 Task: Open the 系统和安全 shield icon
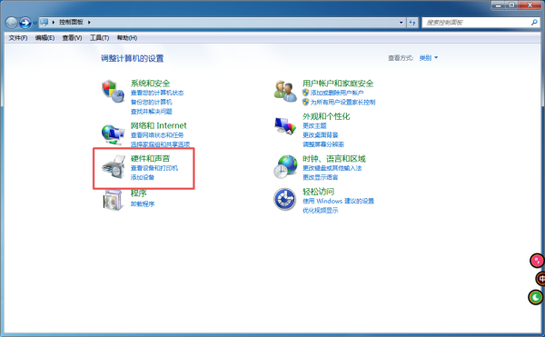coord(113,92)
